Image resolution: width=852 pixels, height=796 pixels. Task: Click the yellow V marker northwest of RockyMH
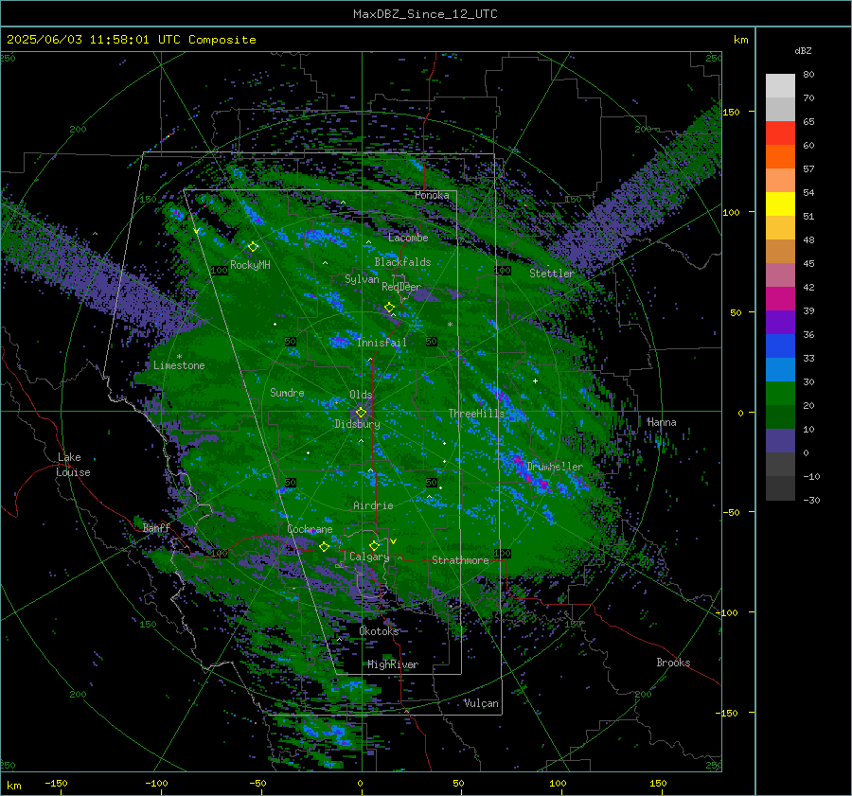pos(197,232)
